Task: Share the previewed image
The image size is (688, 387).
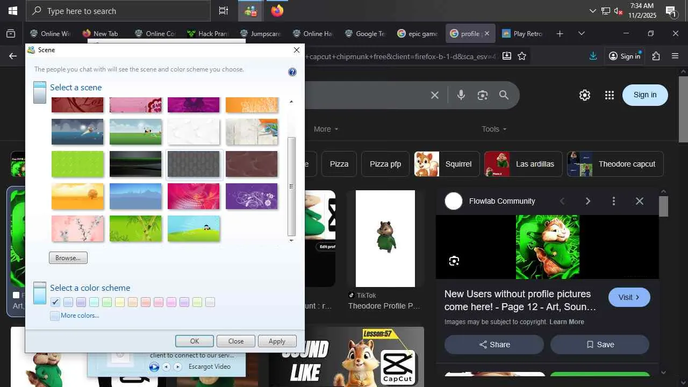Action: (494, 345)
